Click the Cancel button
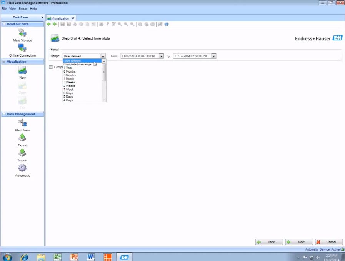This screenshot has height=261, width=345. coord(329,242)
